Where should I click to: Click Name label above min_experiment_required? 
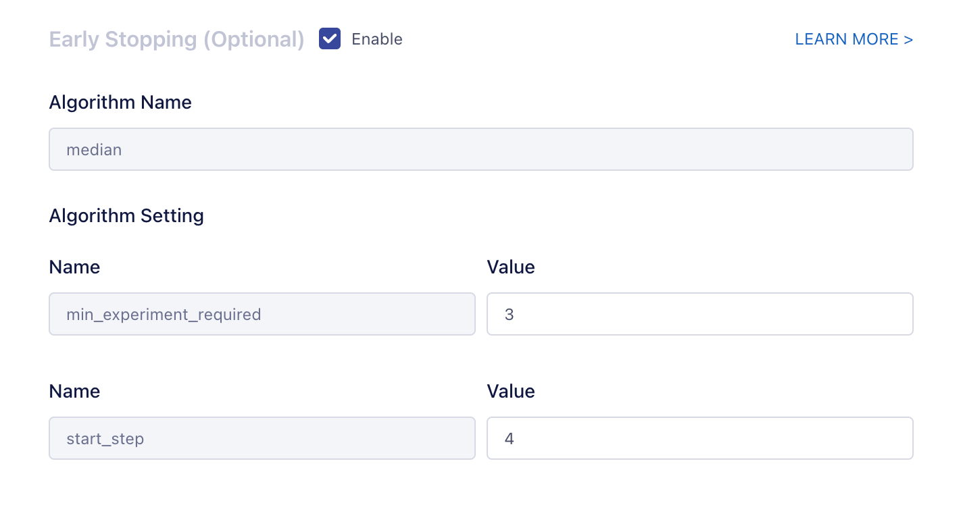74,267
